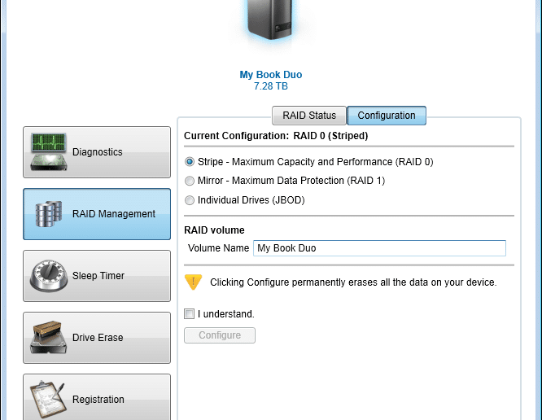542x420 pixels.
Task: Open the Configuration tab
Action: click(x=387, y=116)
